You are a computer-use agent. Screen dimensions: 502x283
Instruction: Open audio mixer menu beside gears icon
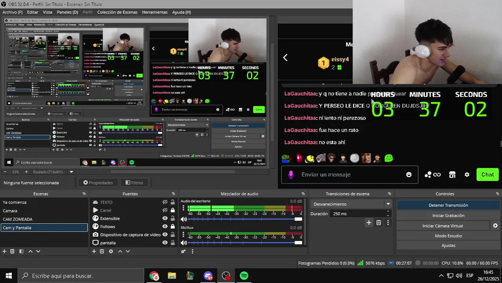[192, 251]
